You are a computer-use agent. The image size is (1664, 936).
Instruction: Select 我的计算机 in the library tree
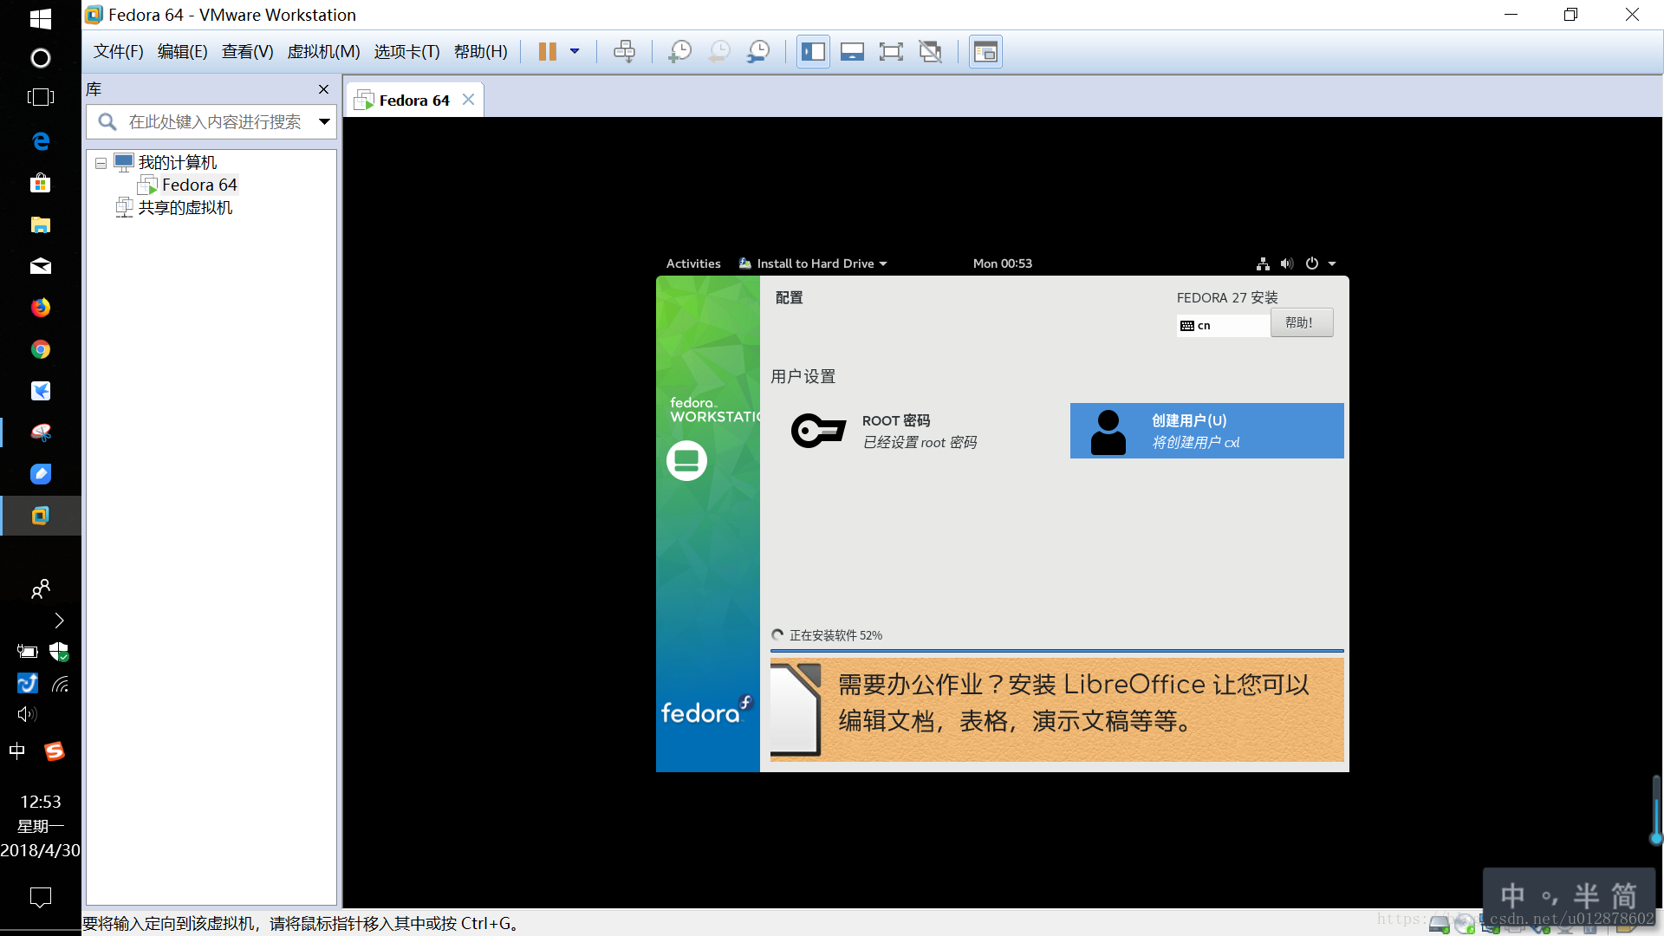tap(177, 163)
